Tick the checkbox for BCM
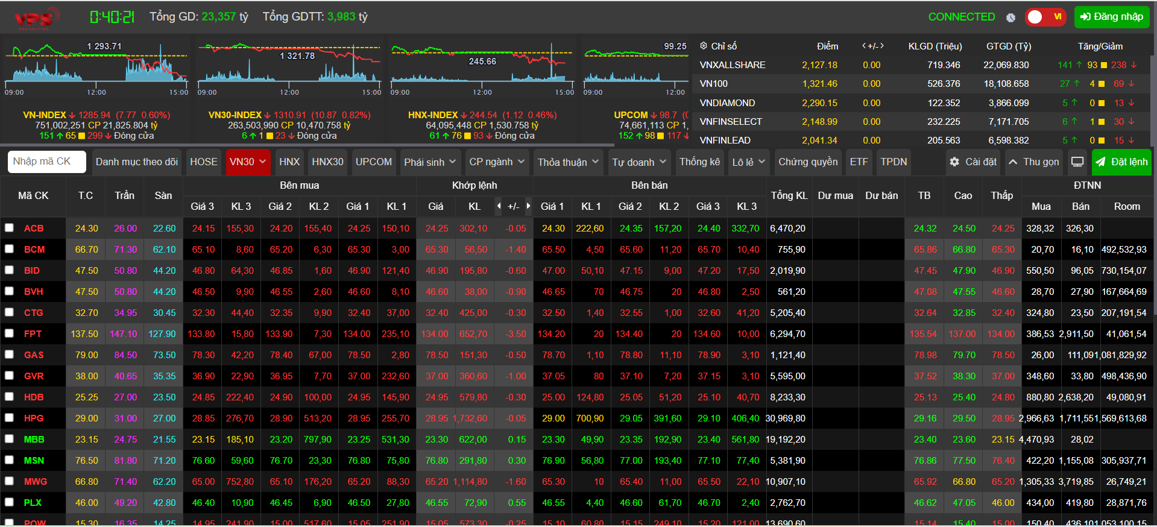The image size is (1157, 527). click(x=9, y=249)
